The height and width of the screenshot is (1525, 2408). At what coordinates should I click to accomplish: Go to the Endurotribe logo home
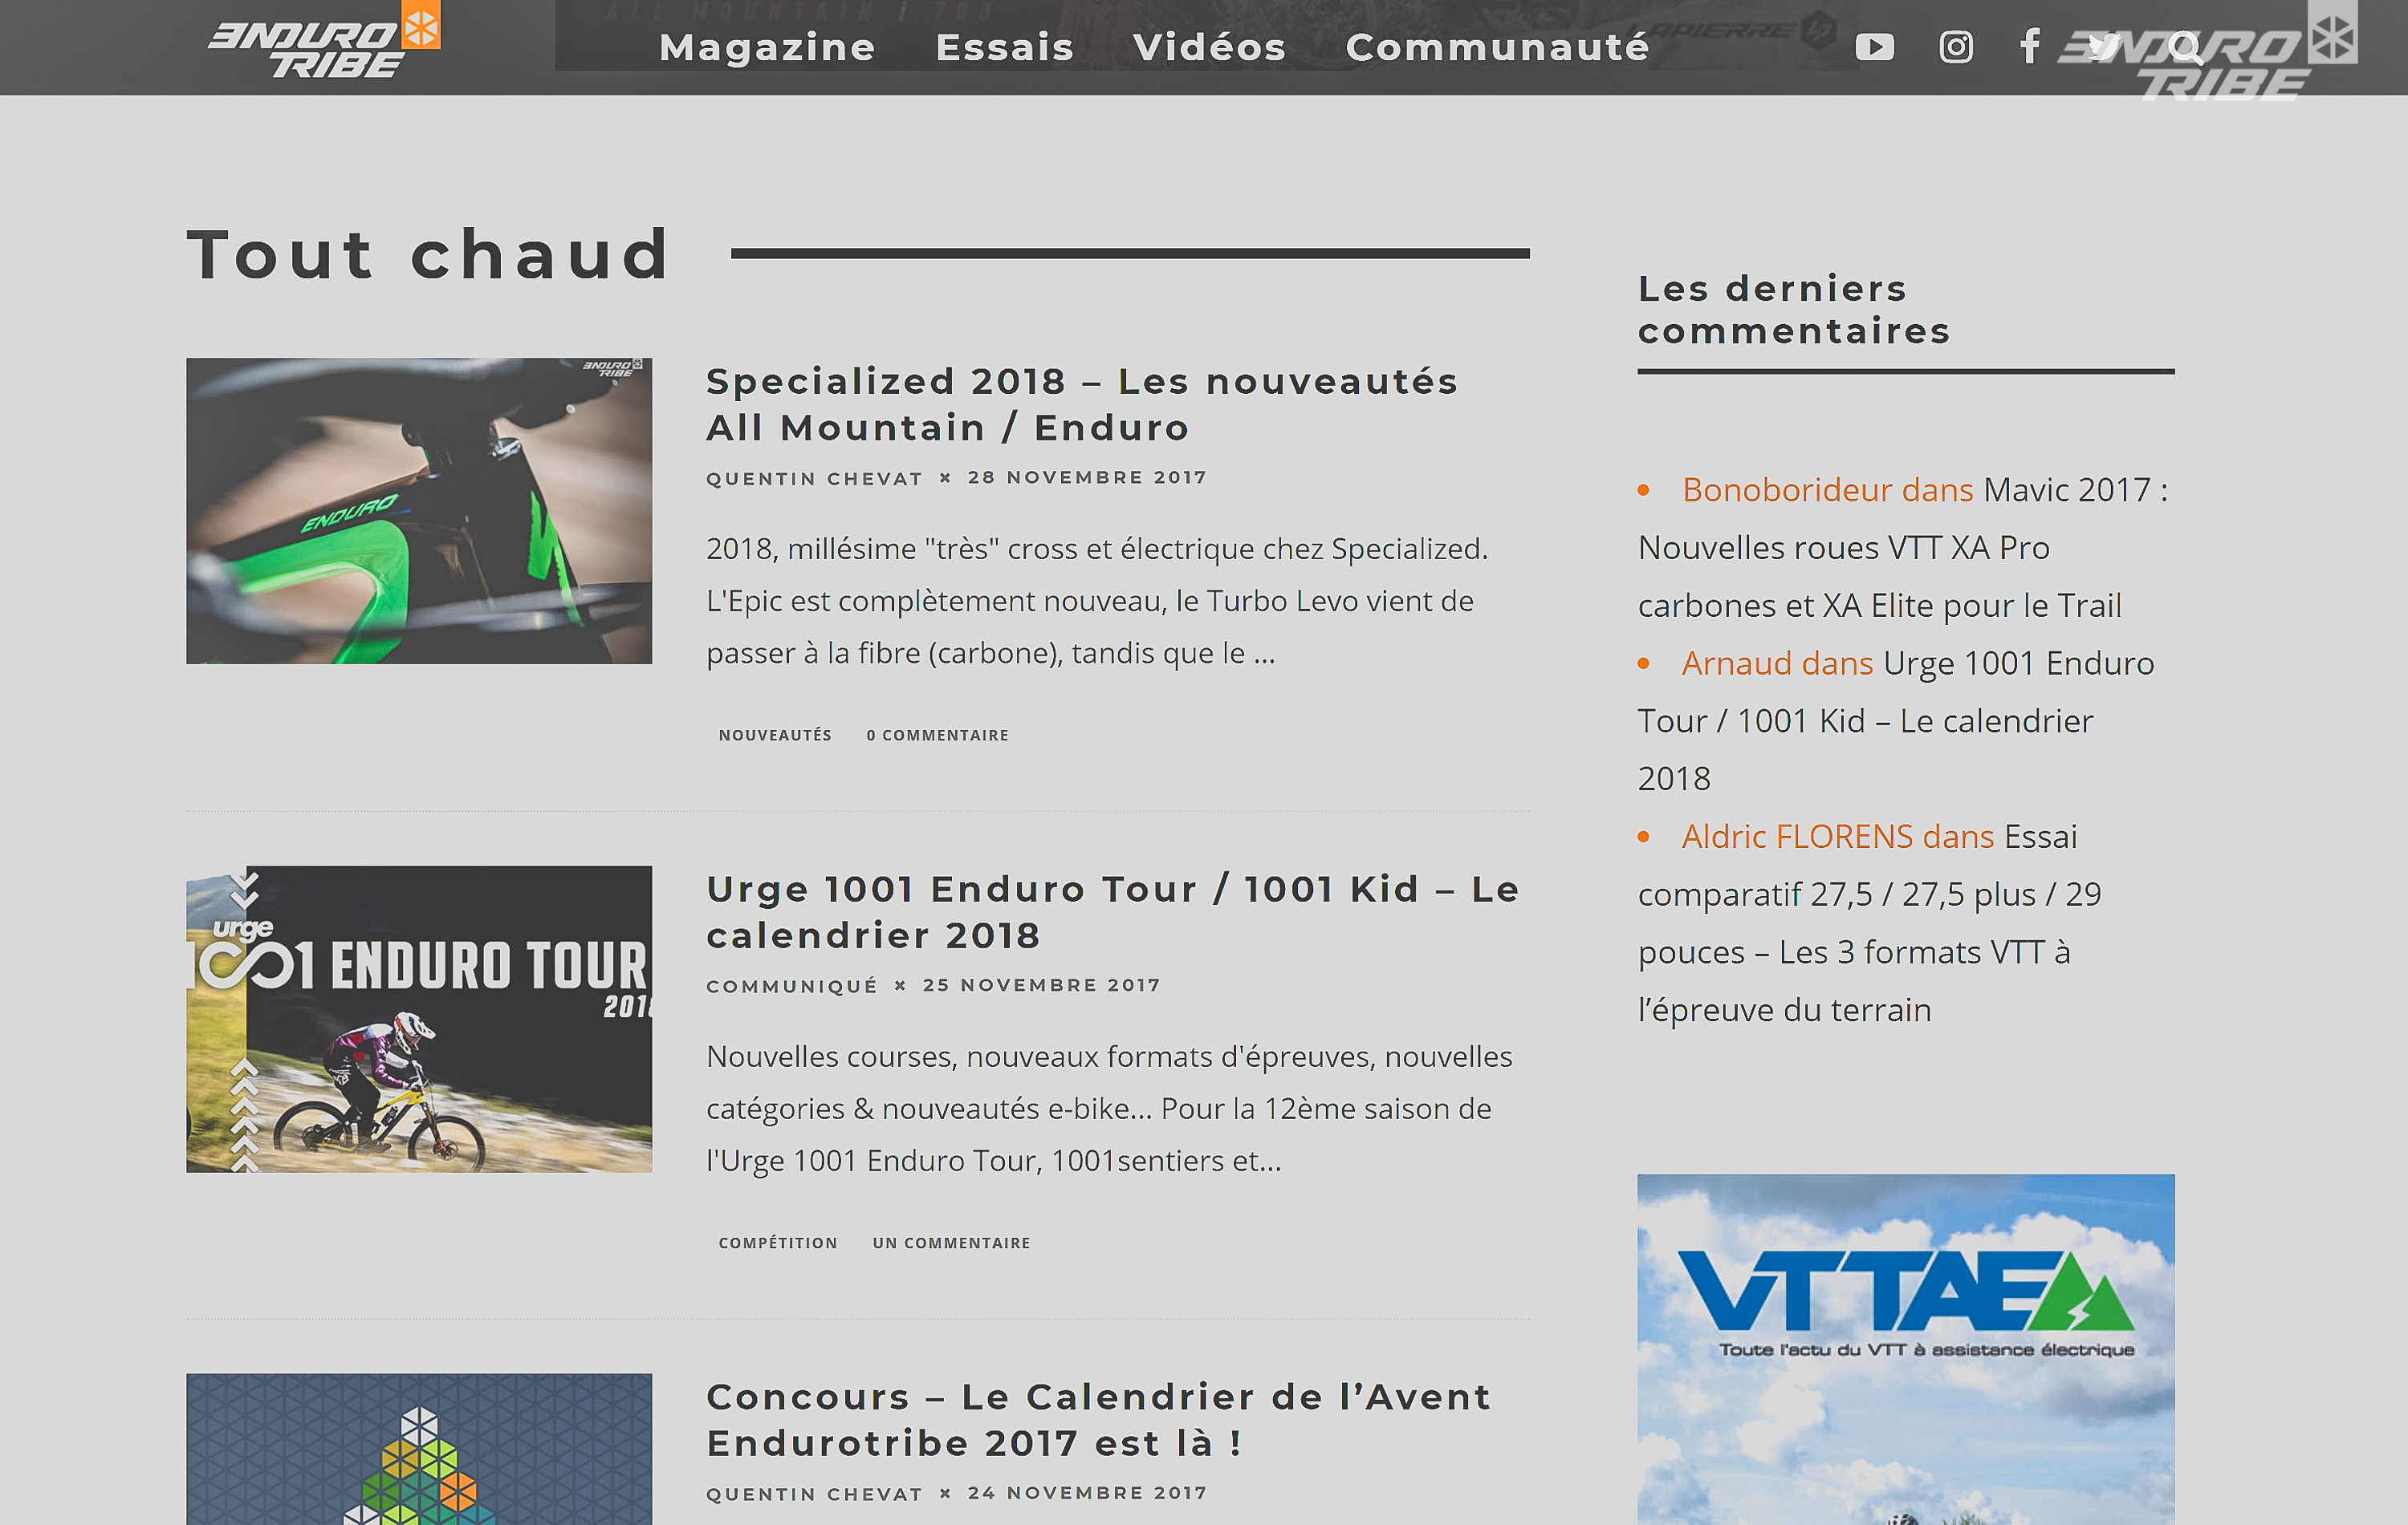[323, 42]
